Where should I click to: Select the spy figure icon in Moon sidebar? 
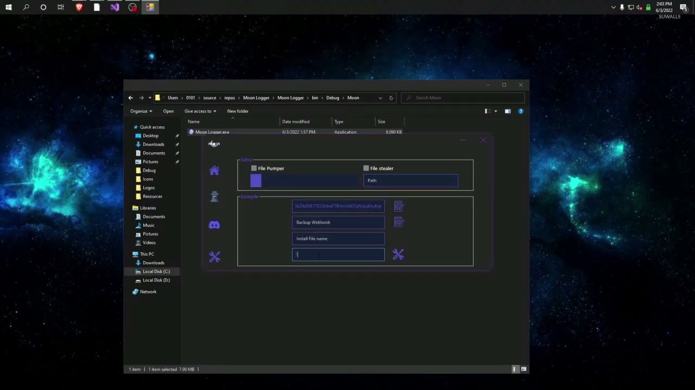point(214,197)
